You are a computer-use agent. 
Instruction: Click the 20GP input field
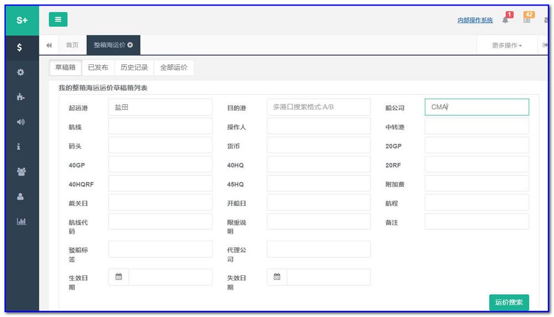(x=476, y=145)
